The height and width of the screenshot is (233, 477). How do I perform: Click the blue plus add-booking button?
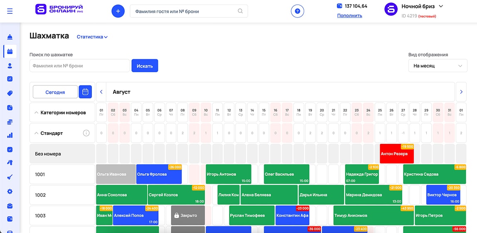pyautogui.click(x=118, y=11)
